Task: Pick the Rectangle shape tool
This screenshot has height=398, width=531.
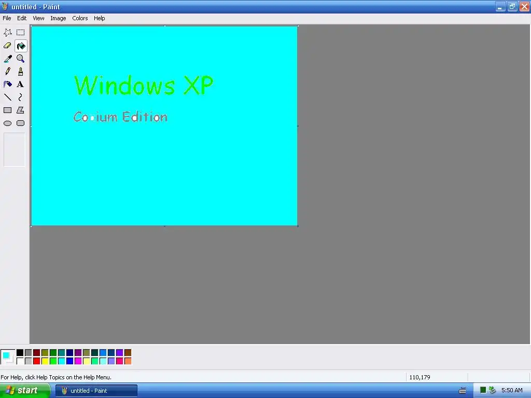Action: coord(7,110)
